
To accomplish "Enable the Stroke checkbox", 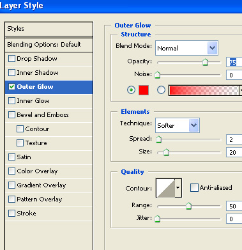I will tap(11, 213).
